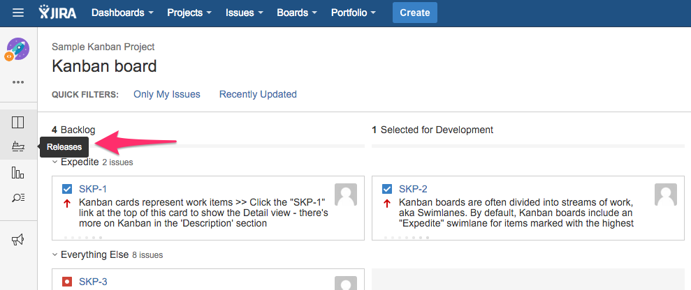Open the SKP-2 issue link
This screenshot has width=691, height=290.
413,189
